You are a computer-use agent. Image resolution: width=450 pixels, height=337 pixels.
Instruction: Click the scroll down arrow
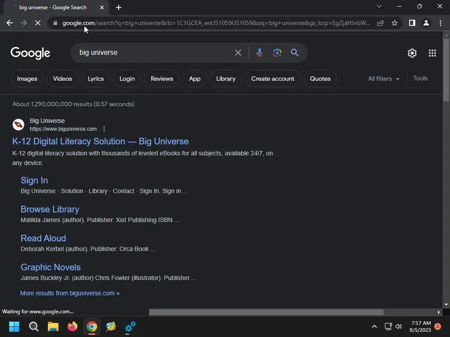click(446, 305)
